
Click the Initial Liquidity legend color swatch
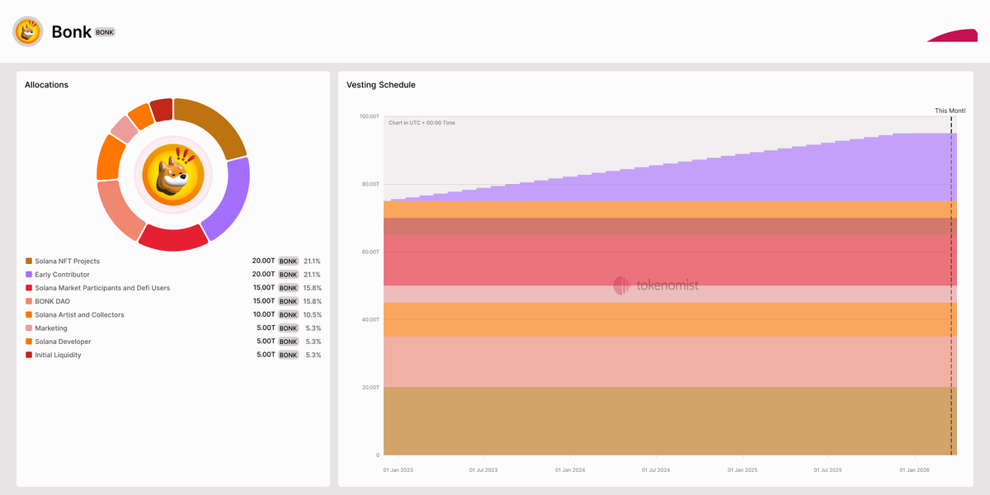point(29,355)
